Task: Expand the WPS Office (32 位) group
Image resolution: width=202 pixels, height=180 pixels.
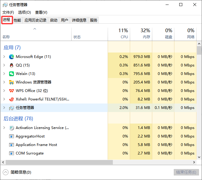Action: point(4,91)
